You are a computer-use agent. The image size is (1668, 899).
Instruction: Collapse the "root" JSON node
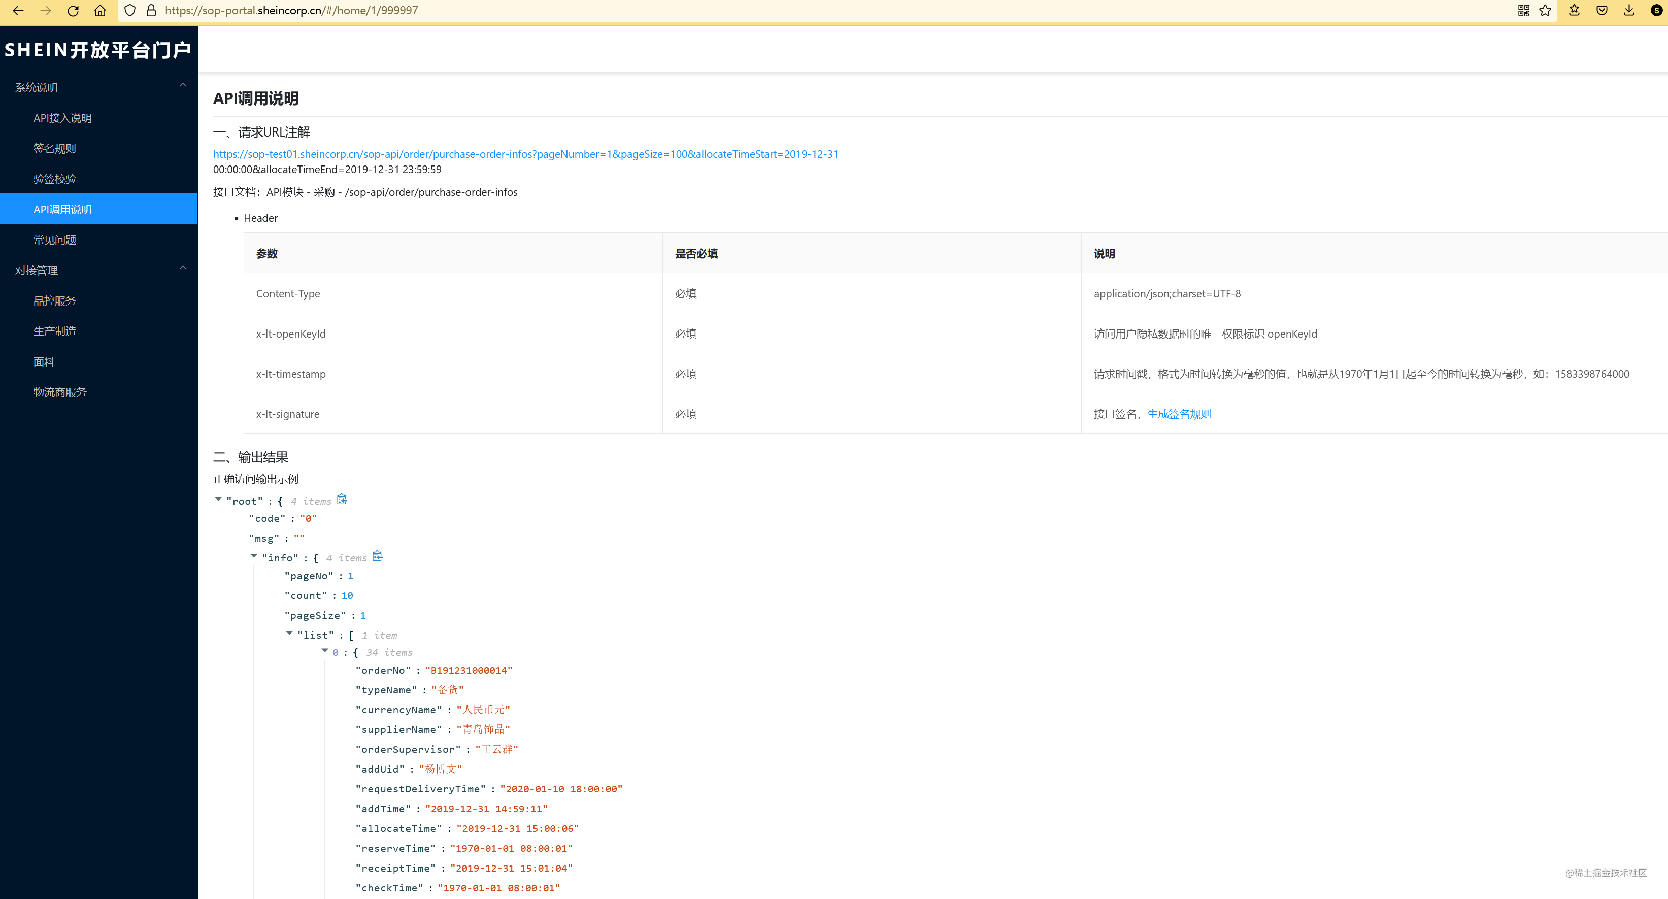click(x=218, y=500)
